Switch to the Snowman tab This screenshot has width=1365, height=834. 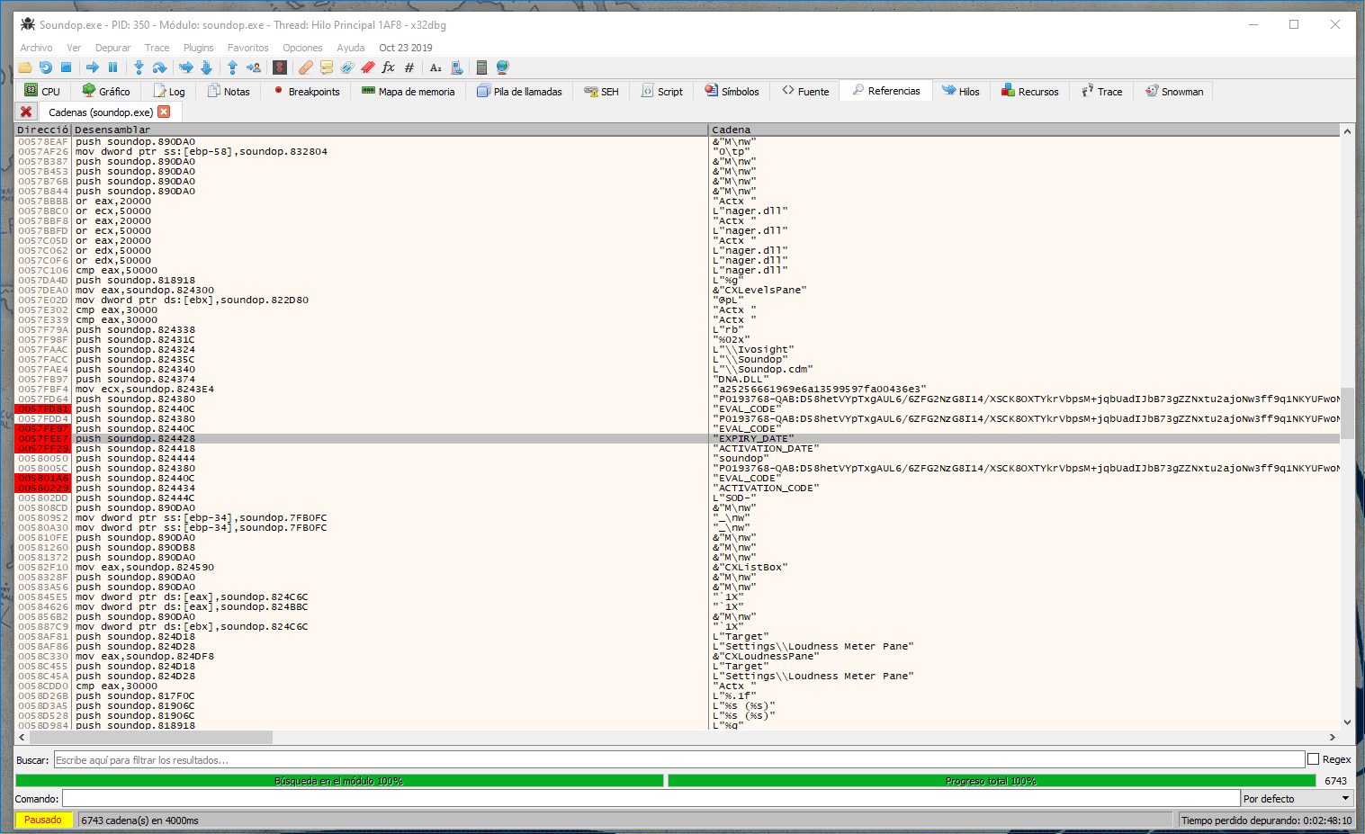[x=1174, y=91]
